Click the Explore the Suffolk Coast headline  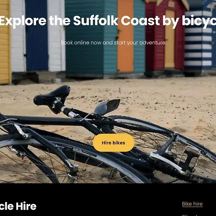tap(108, 21)
